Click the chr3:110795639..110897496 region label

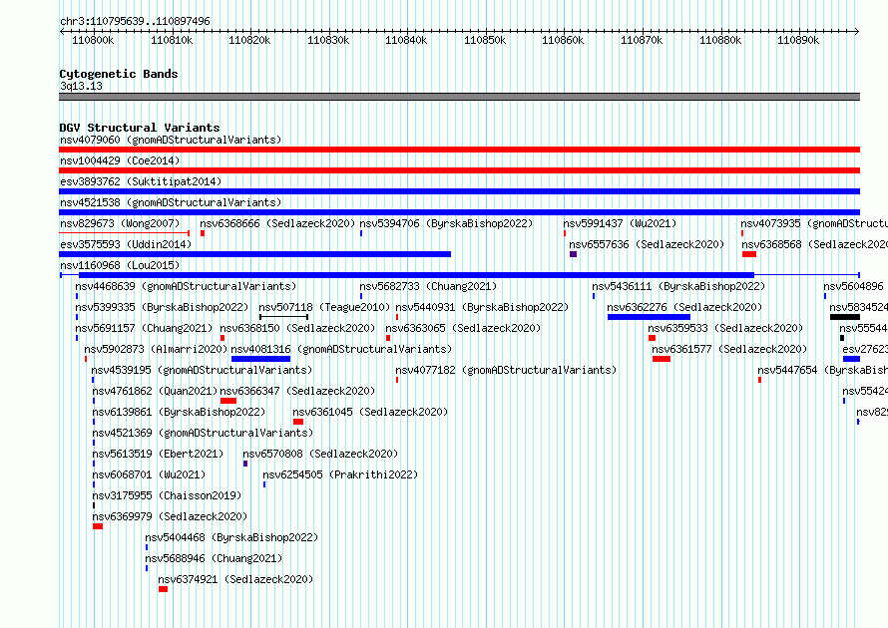pos(135,21)
